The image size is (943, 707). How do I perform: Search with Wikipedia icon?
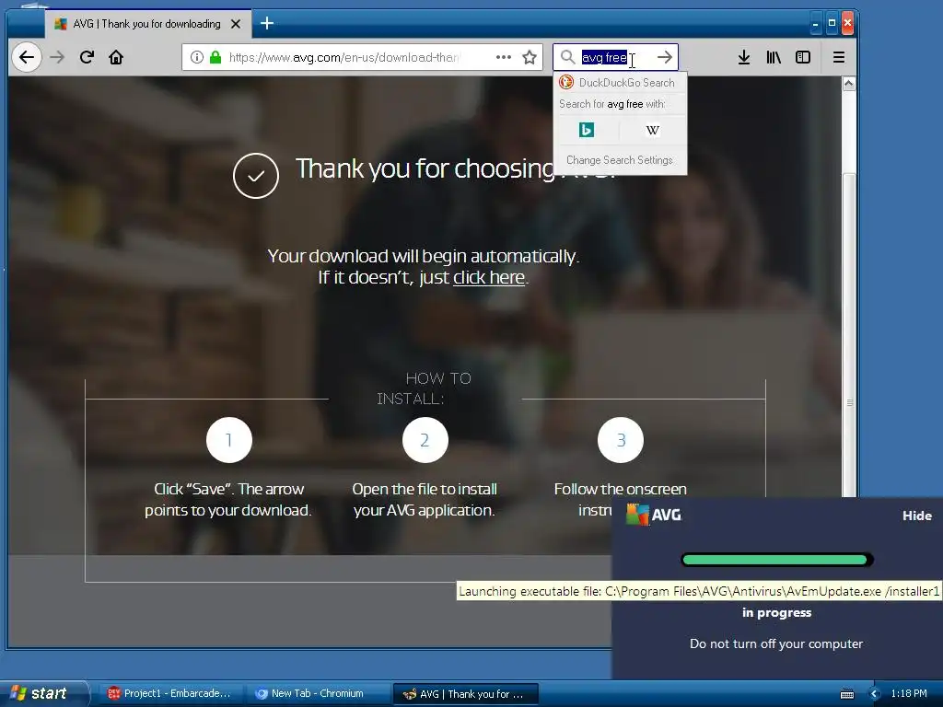[653, 130]
